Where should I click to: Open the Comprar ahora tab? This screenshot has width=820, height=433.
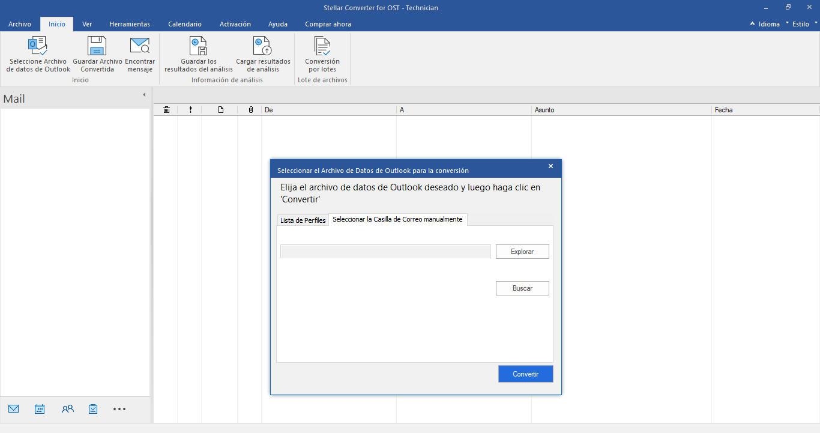coord(328,24)
